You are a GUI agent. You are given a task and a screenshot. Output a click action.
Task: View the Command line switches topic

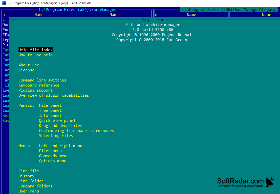click(x=42, y=80)
